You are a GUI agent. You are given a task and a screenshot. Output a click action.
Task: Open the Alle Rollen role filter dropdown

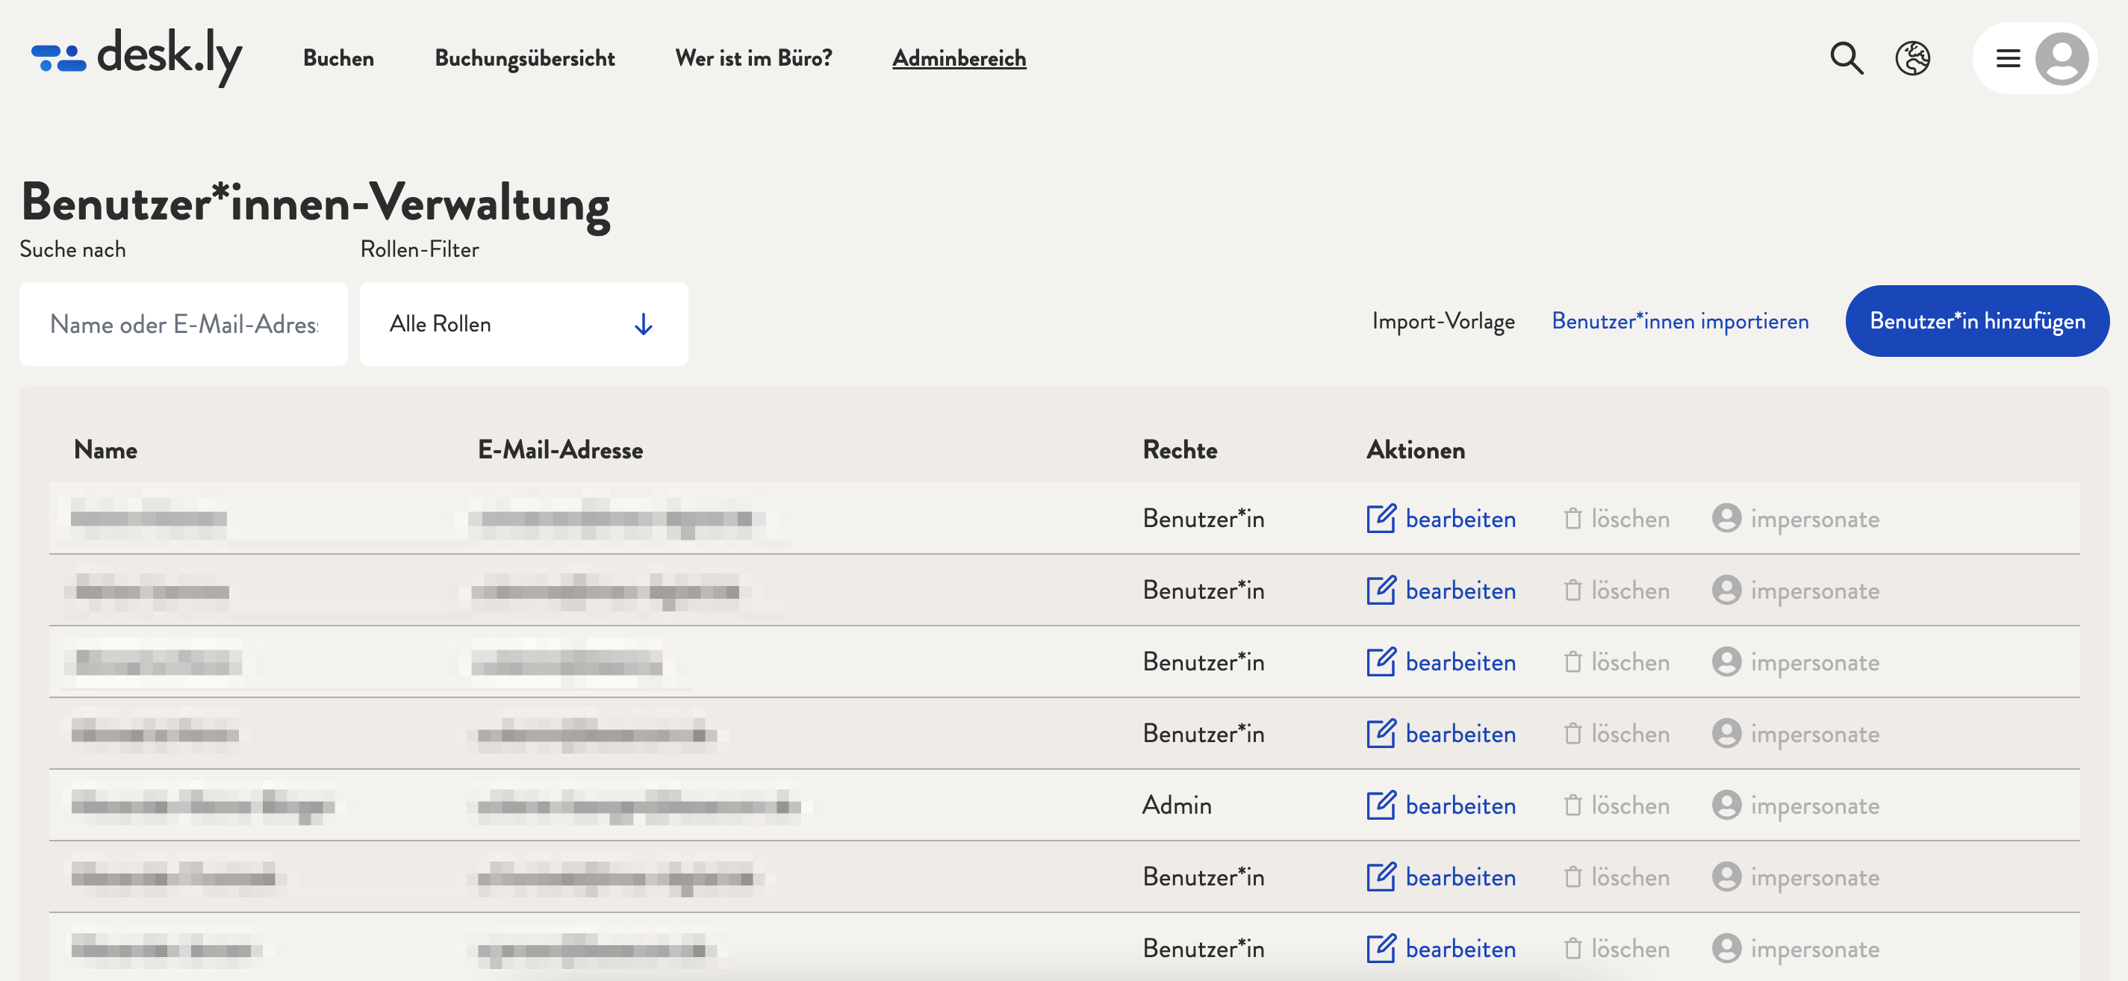523,324
